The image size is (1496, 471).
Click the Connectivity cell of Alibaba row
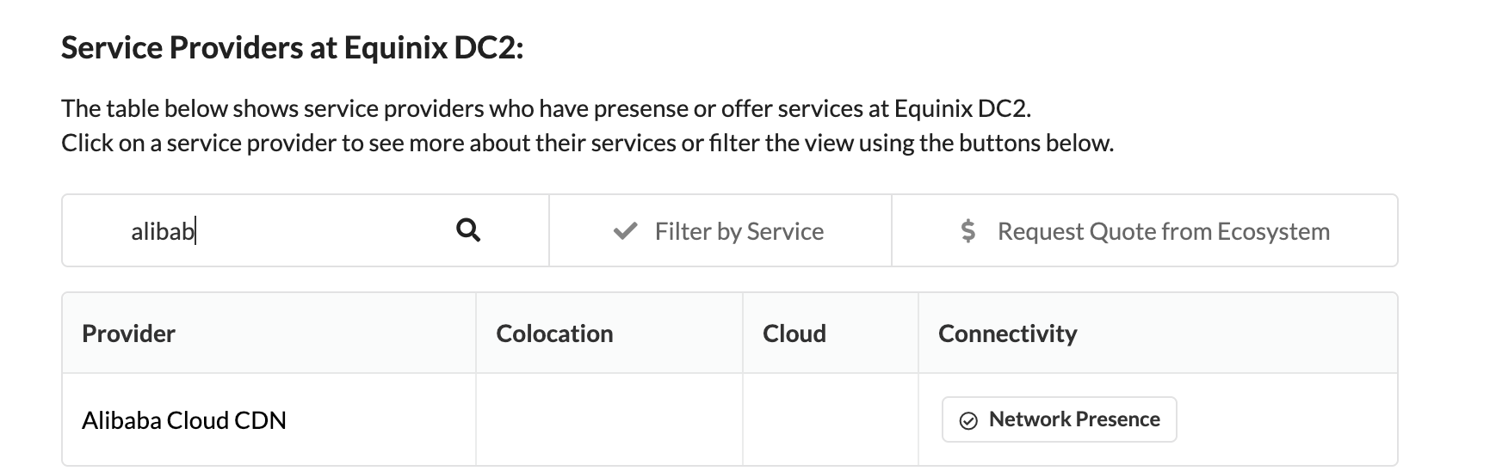pos(1158,419)
